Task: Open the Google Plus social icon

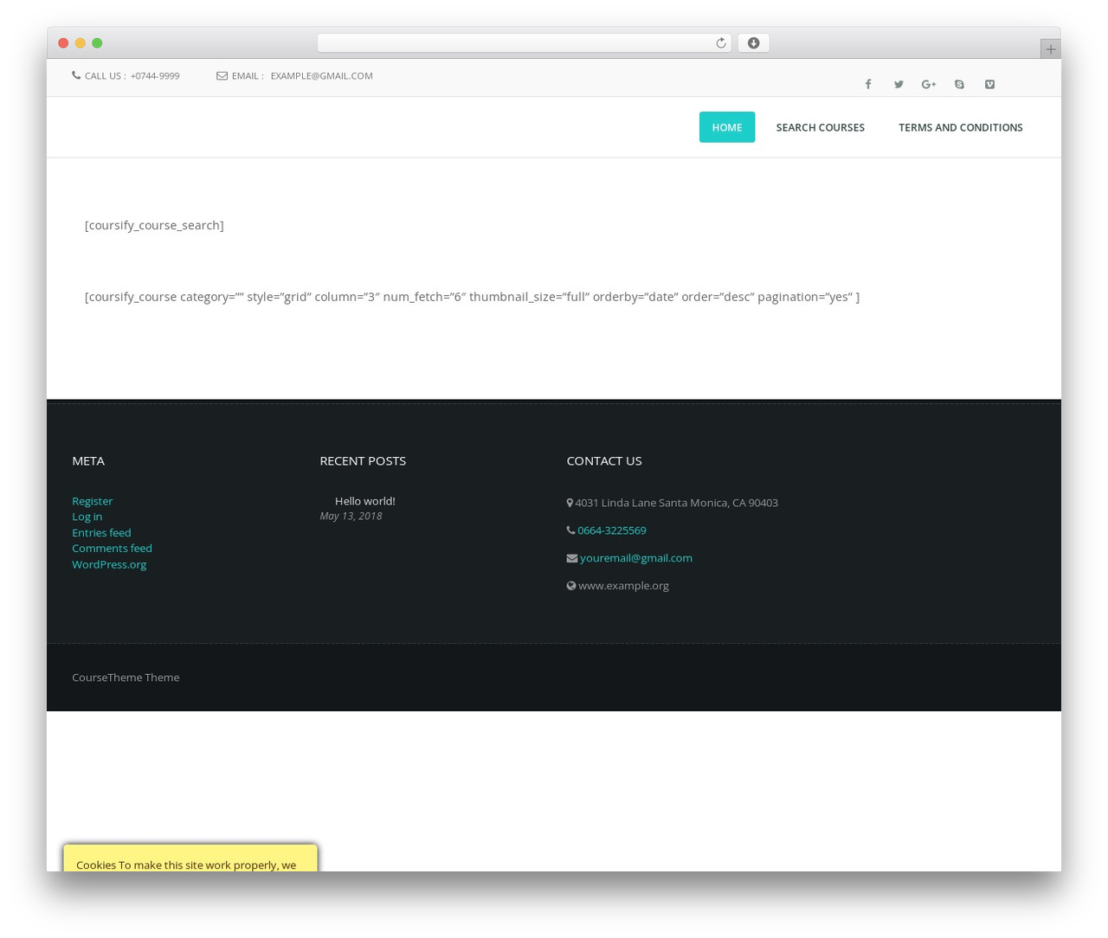Action: point(929,84)
